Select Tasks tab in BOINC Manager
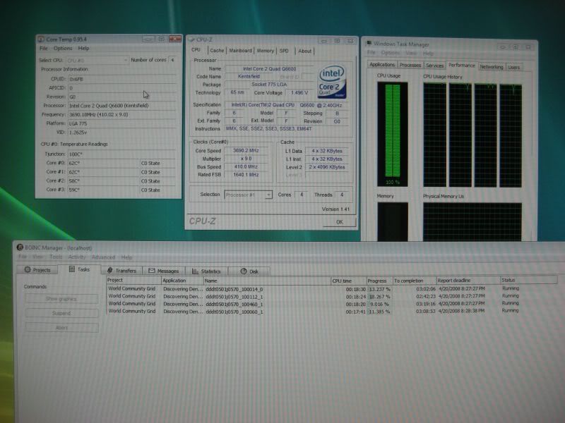This screenshot has height=423, width=565. coord(79,269)
